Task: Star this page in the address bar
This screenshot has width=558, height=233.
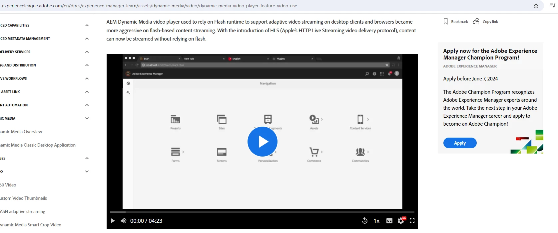Action: [x=536, y=6]
